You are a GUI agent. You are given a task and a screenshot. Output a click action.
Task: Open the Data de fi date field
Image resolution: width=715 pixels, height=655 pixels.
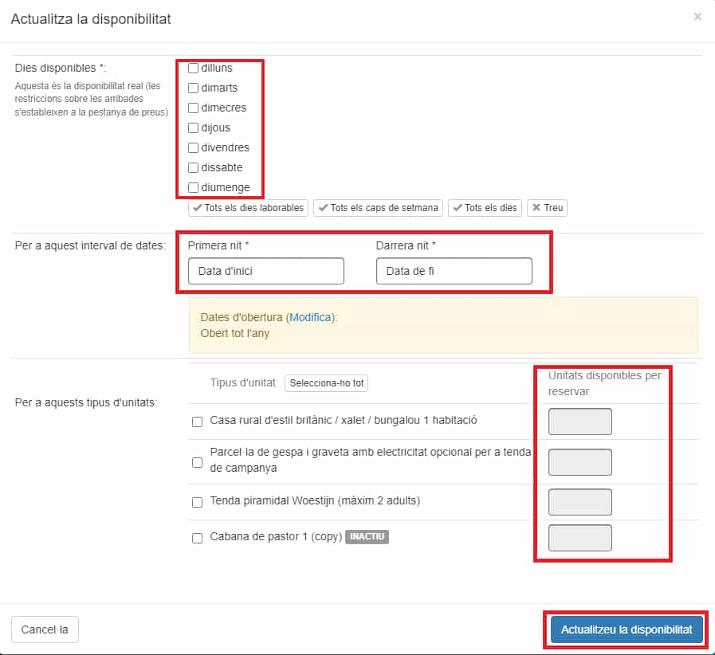(x=454, y=271)
